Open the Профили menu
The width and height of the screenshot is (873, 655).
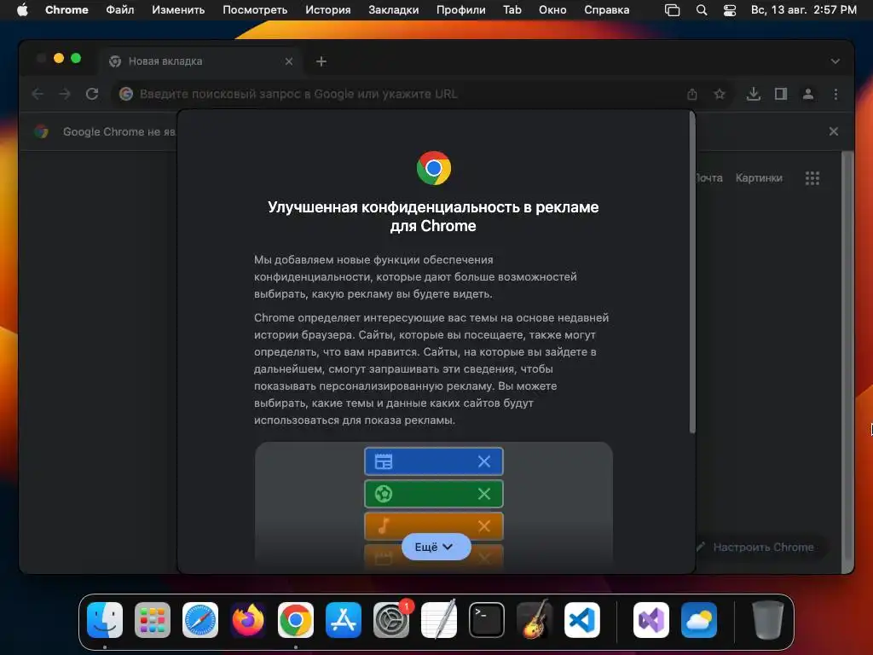[x=460, y=10]
